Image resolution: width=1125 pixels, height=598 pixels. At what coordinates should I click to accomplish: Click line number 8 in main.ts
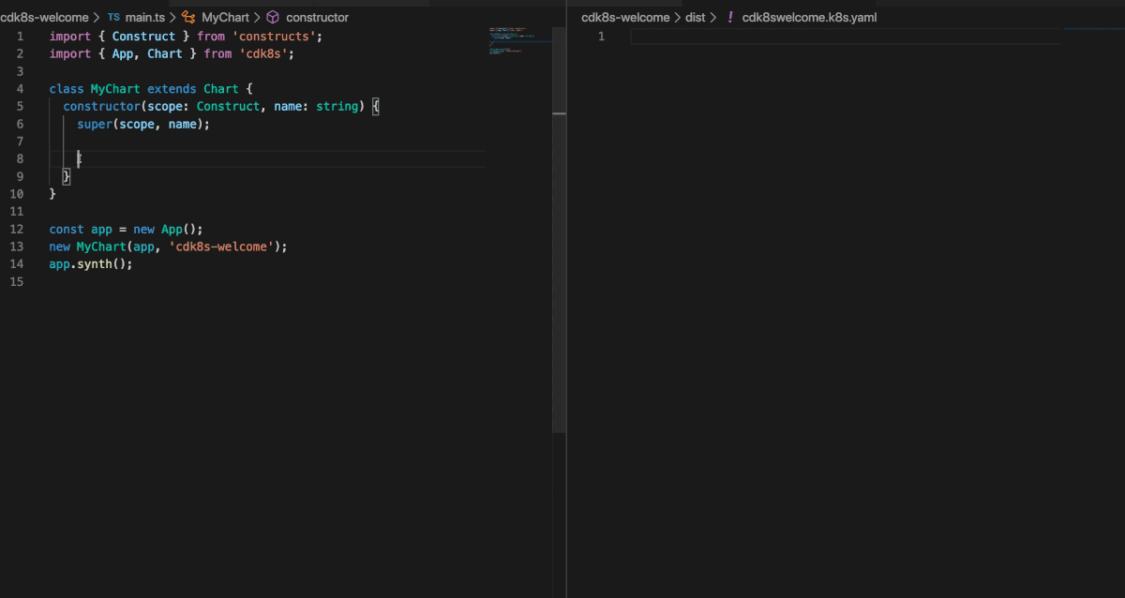[20, 158]
